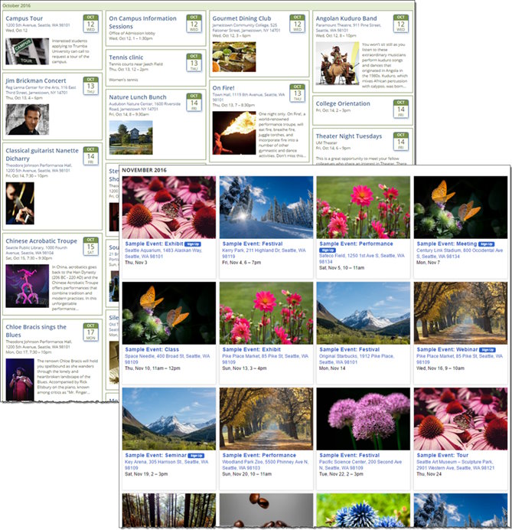Open Sample Event: Meeting title
This screenshot has height=530, width=512.
pyautogui.click(x=446, y=244)
